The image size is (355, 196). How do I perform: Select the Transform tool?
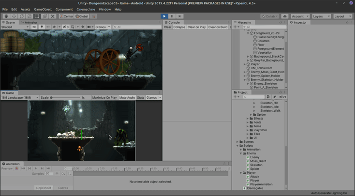(x=45, y=16)
